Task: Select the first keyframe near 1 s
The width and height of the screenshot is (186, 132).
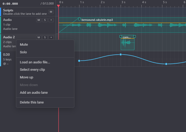Action: 79,61
